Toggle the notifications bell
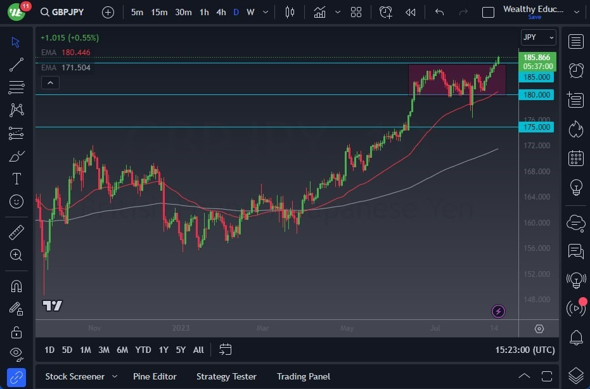The image size is (590, 389). pyautogui.click(x=575, y=336)
